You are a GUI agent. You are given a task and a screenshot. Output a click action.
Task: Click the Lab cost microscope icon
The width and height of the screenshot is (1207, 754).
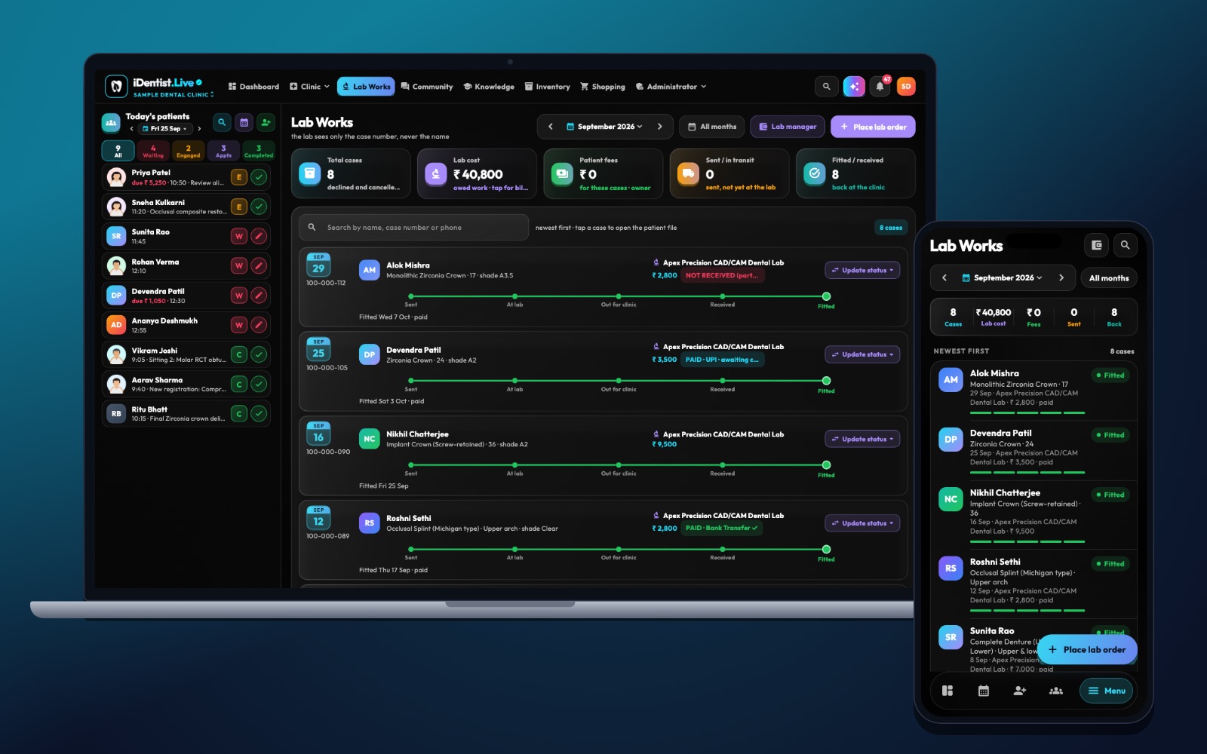(436, 174)
